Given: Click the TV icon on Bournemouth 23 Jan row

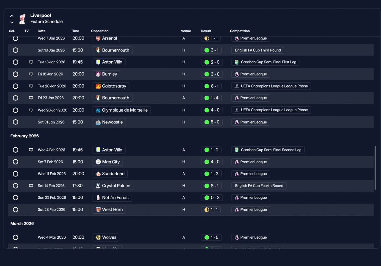Looking at the screenshot, I should tap(31, 98).
